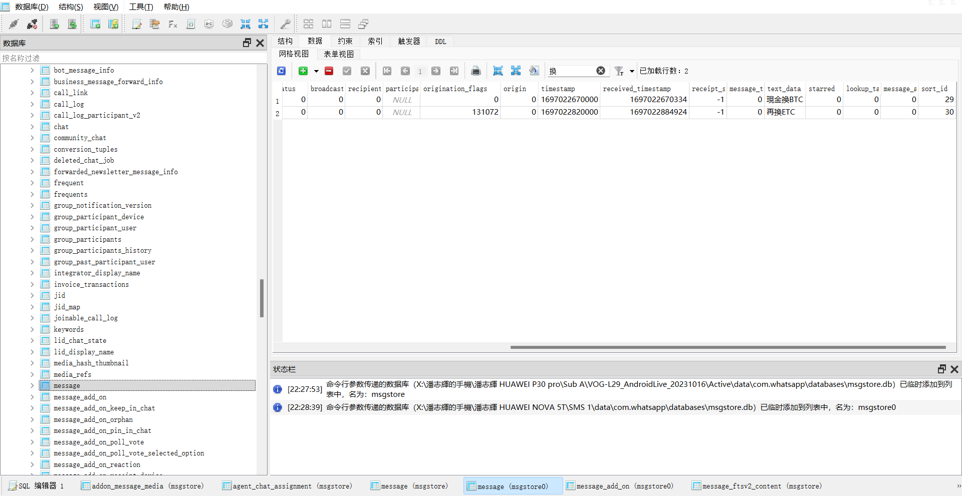This screenshot has height=496, width=962.
Task: Select the cell with 131072
Action: [460, 112]
